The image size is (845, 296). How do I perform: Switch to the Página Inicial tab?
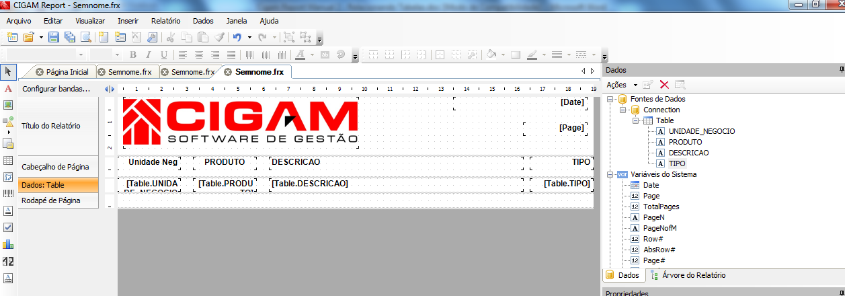pyautogui.click(x=63, y=72)
